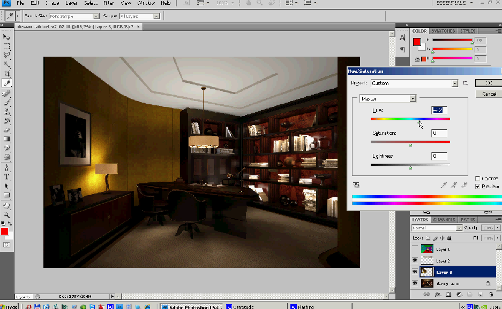Add a layer mask
This screenshot has width=502, height=309.
click(448, 295)
